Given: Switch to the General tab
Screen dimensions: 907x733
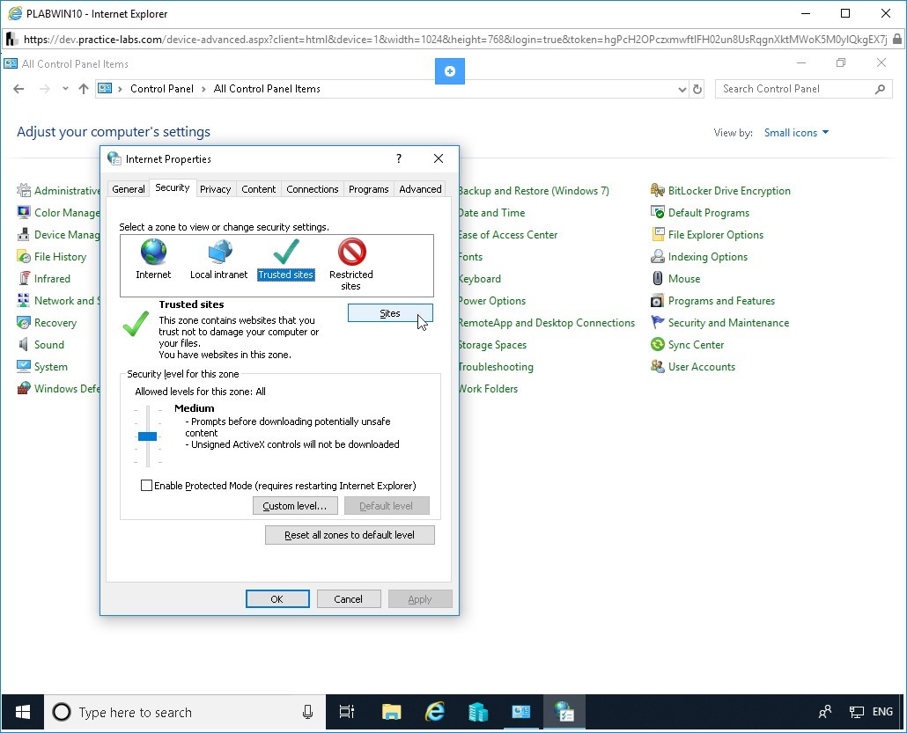Looking at the screenshot, I should [129, 189].
